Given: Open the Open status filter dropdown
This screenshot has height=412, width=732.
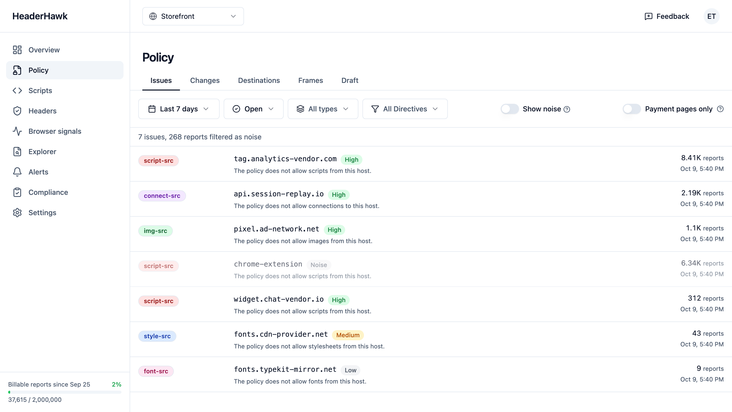Looking at the screenshot, I should click(253, 109).
